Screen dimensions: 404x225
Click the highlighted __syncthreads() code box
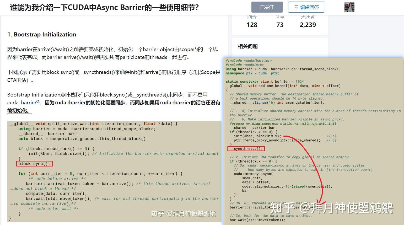(246, 149)
